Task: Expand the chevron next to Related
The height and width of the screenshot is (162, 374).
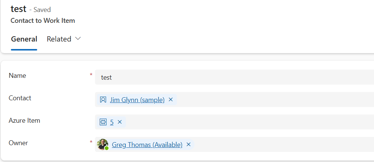Action: point(78,39)
